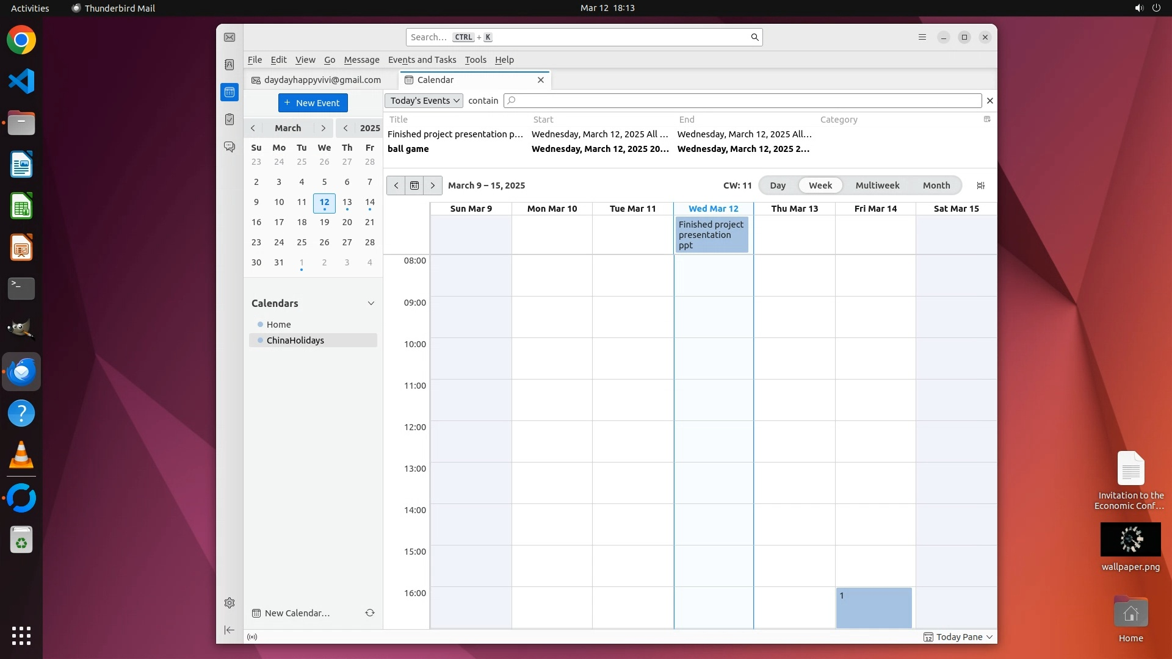Screen dimensions: 1172x659
Task: Go to next month in mini calendar
Action: pyautogui.click(x=323, y=128)
